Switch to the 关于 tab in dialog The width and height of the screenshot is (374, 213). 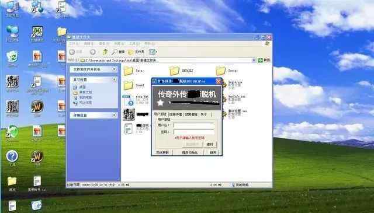pos(204,114)
